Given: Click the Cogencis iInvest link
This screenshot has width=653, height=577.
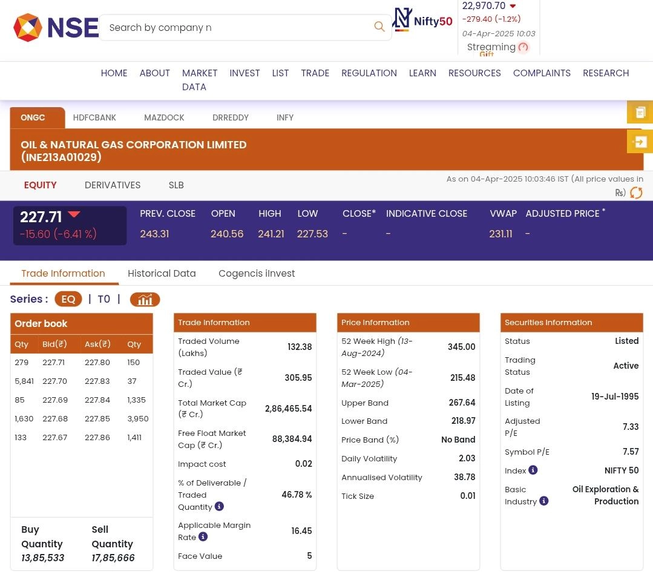Looking at the screenshot, I should (257, 273).
